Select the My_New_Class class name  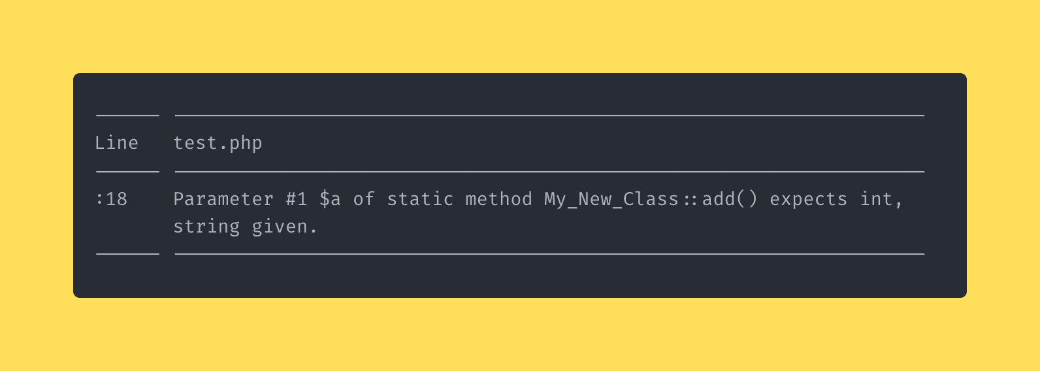click(x=611, y=200)
